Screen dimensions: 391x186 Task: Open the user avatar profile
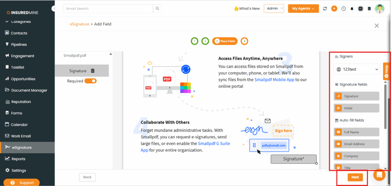(x=380, y=8)
